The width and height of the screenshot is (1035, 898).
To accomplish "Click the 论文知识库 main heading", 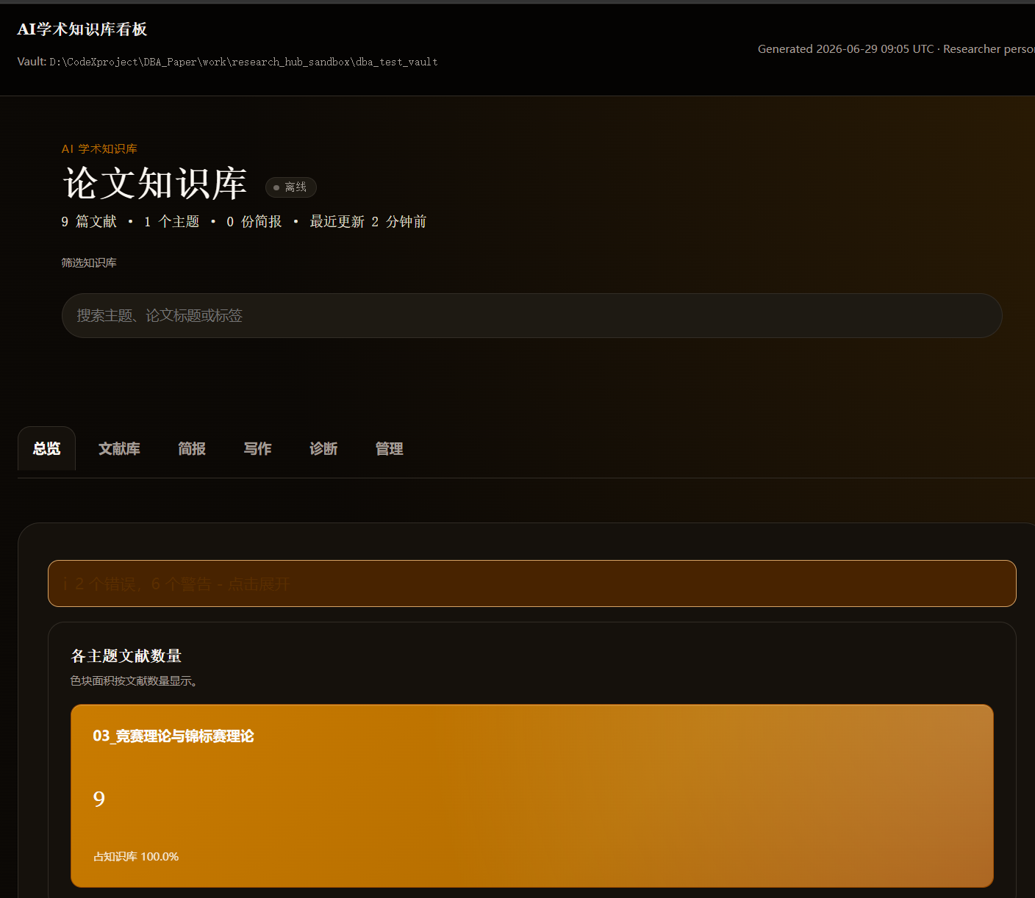I will tap(155, 183).
